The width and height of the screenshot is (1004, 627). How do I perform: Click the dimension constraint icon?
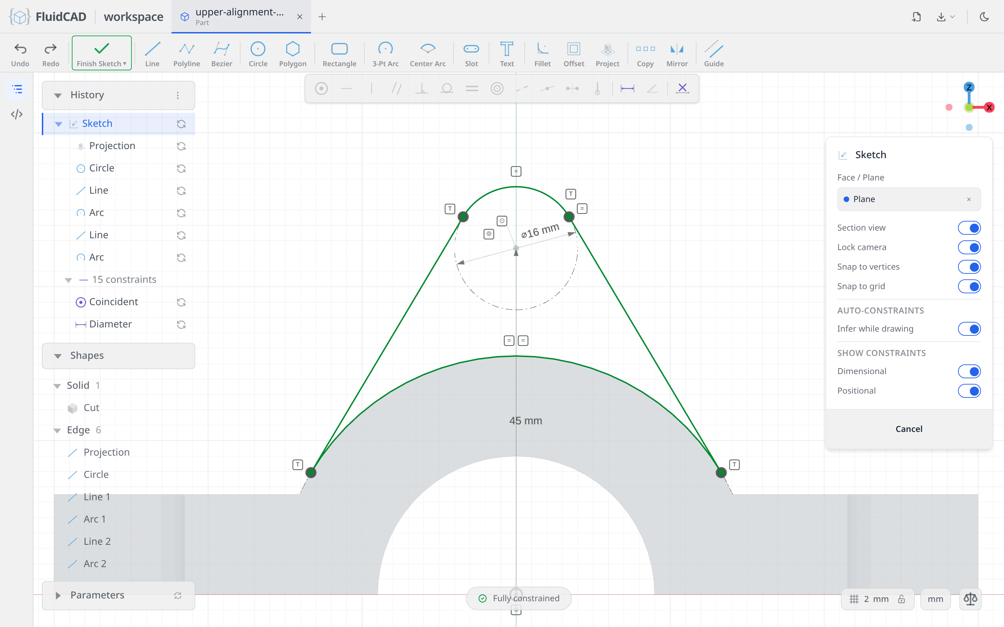(x=627, y=88)
